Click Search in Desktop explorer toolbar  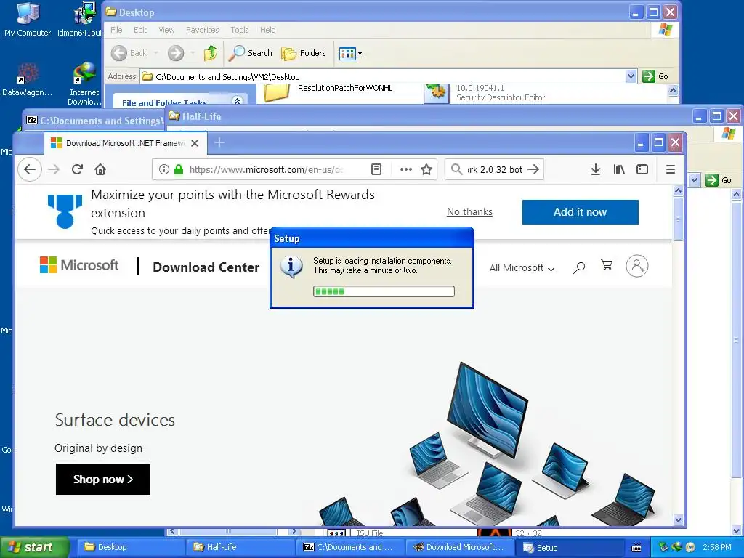tap(251, 53)
